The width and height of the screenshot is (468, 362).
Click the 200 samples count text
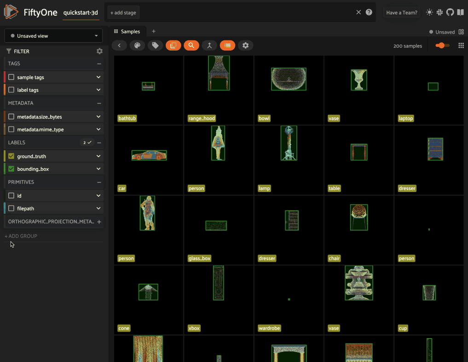408,46
